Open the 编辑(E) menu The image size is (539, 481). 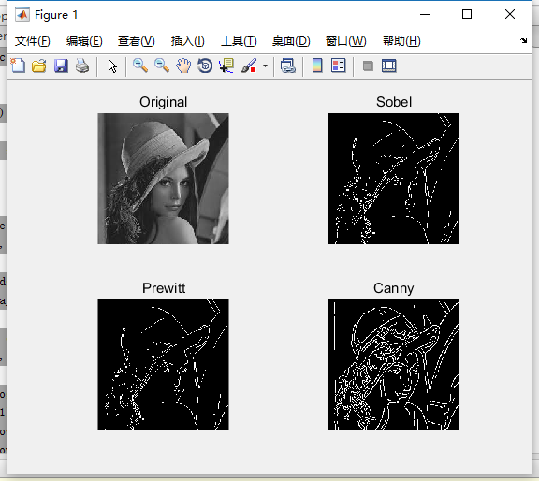pos(84,41)
